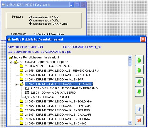Click the folder icon for 21566 BRINDISI

click(x=22, y=110)
